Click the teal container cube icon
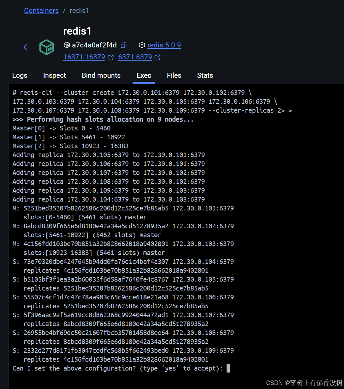This screenshot has width=344, height=389. (x=47, y=47)
